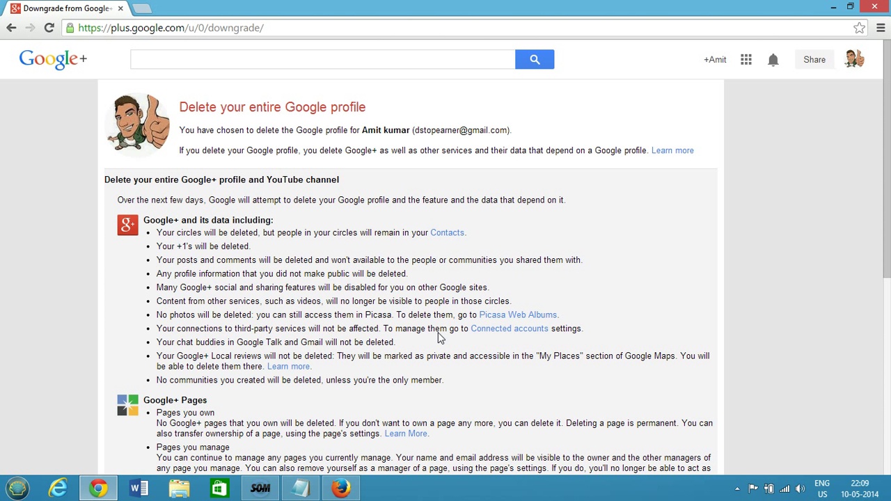The image size is (891, 501).
Task: Click the 'Your +1's will be deleted.' line
Action: point(203,246)
